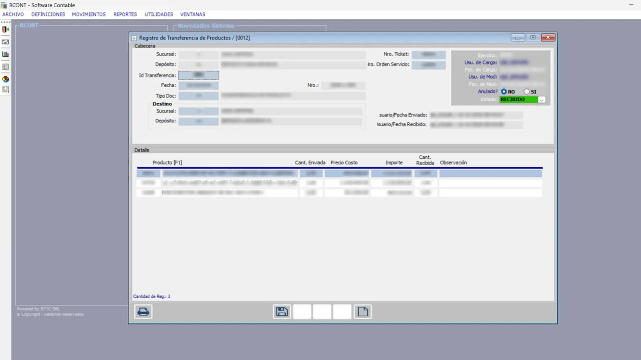641x360 pixels.
Task: Click the document icon in transfer window title
Action: click(x=134, y=38)
